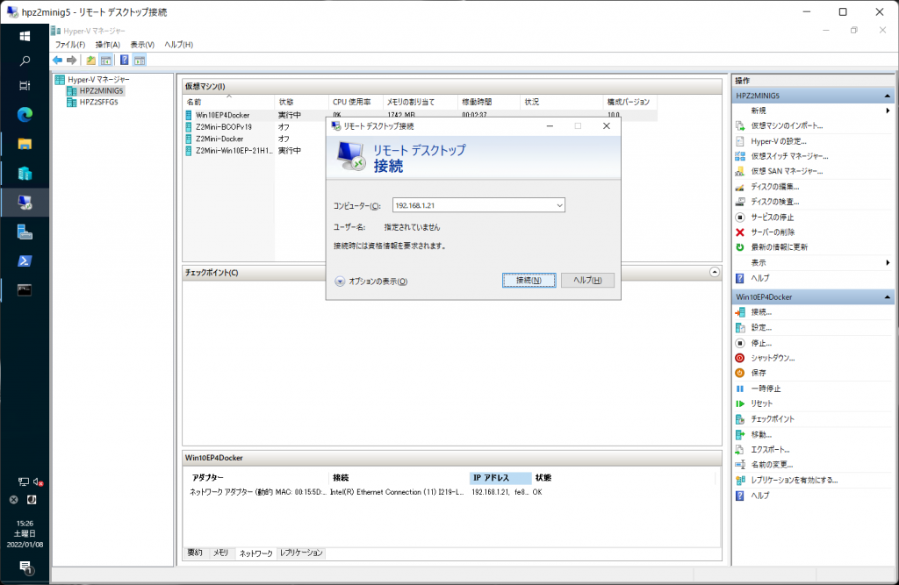Collapse the チェックポイント pane chevron
Screen dimensions: 899x585
[x=715, y=272]
